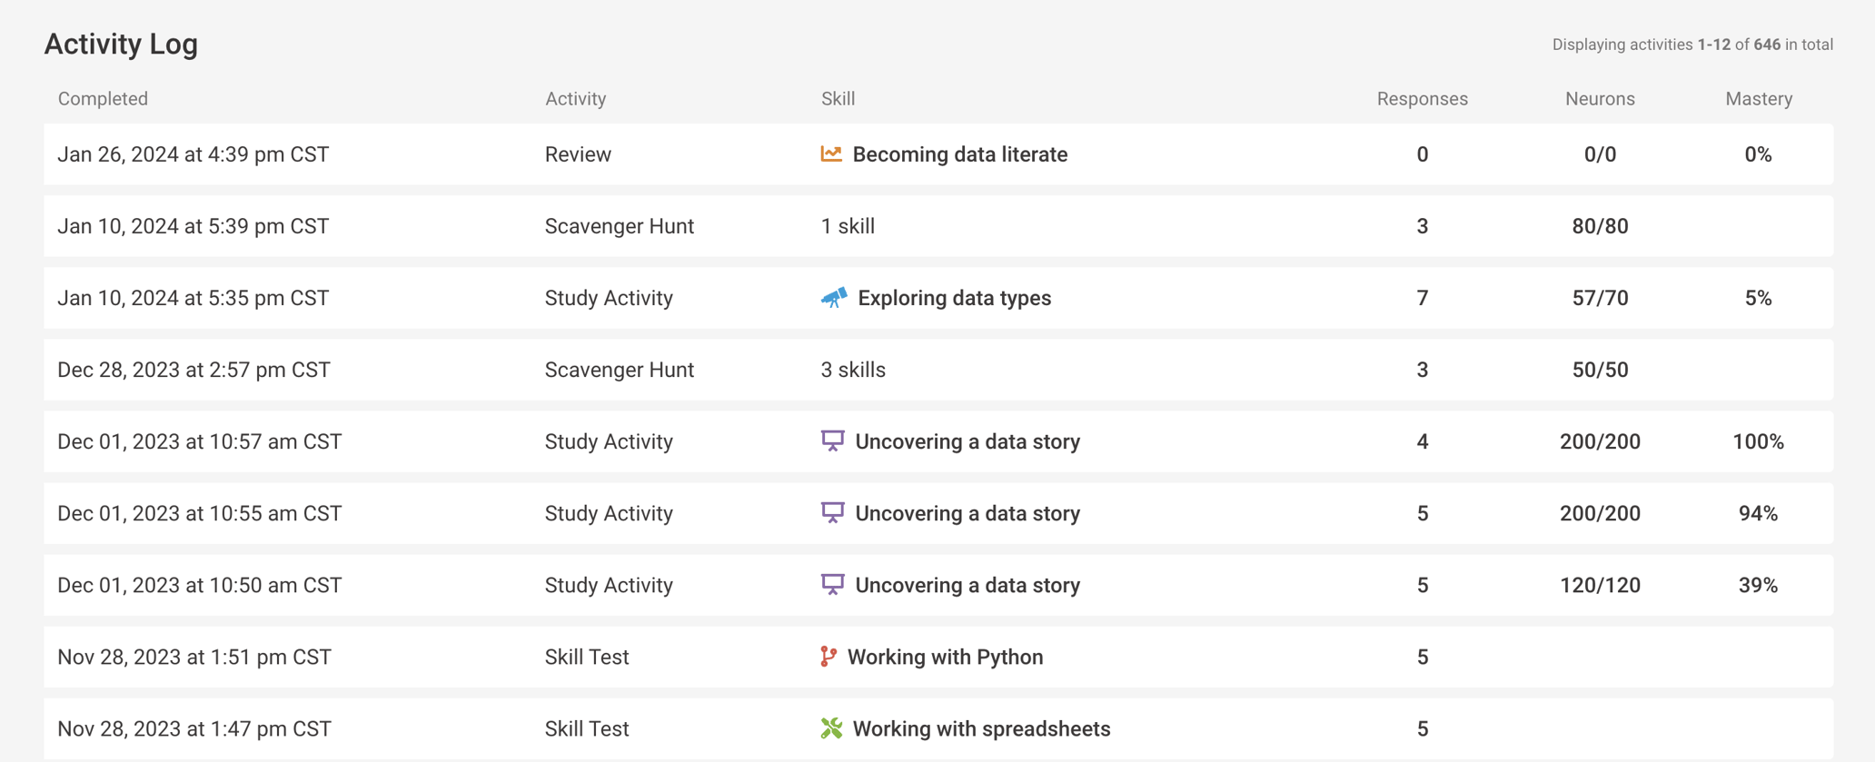Open the Exploring data types skill link
The width and height of the screenshot is (1875, 762).
pos(954,298)
